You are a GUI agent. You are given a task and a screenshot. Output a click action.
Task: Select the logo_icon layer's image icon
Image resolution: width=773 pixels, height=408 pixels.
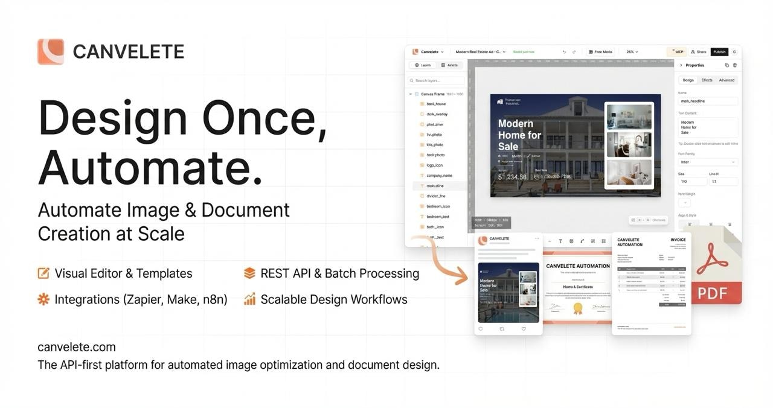[x=422, y=165]
